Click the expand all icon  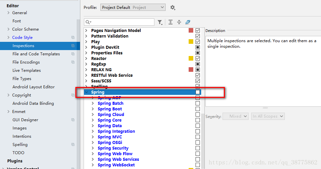(x=170, y=22)
